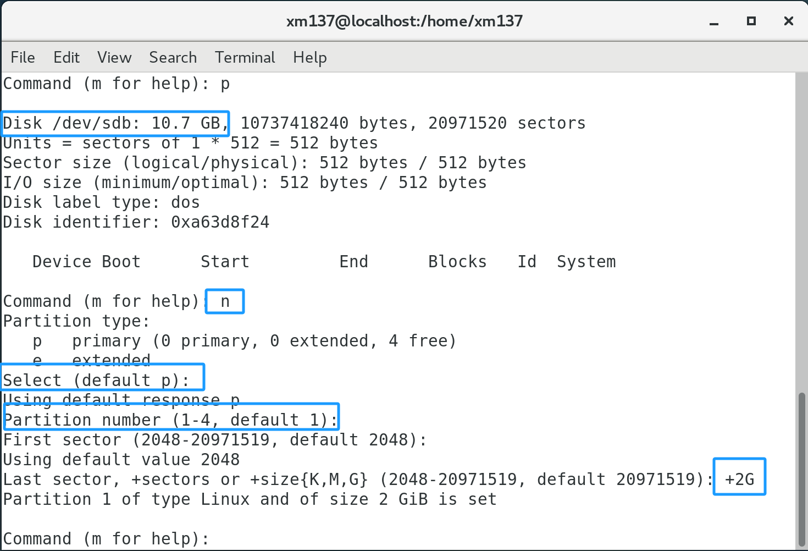Click the window title xm137@localhost
Viewport: 808px width, 551px height.
coord(404,21)
